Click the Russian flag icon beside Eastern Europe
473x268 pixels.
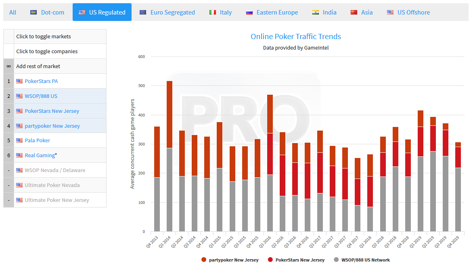coord(249,12)
